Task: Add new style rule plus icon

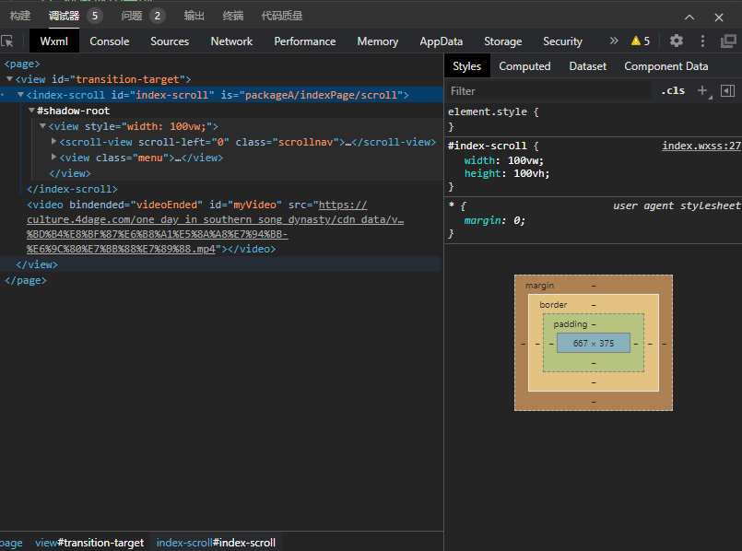Action: tap(702, 90)
